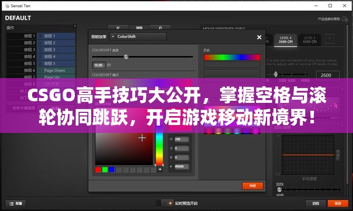Click the R value input field showing 255
This screenshot has width=353, height=211.
click(181, 139)
